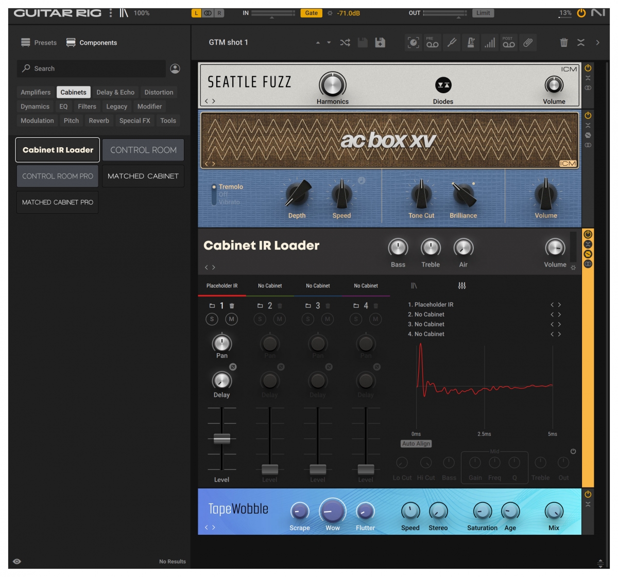Select the Cabinet IR Loader component tile
This screenshot has width=618, height=577.
(x=58, y=150)
